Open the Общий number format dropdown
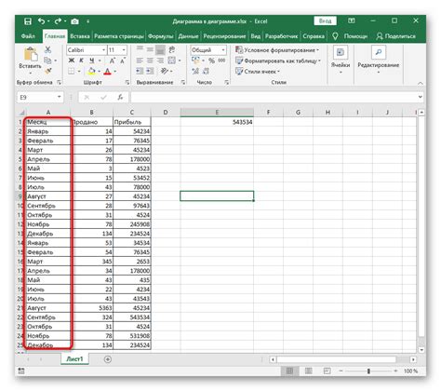This screenshot has height=391, width=441. pyautogui.click(x=223, y=50)
